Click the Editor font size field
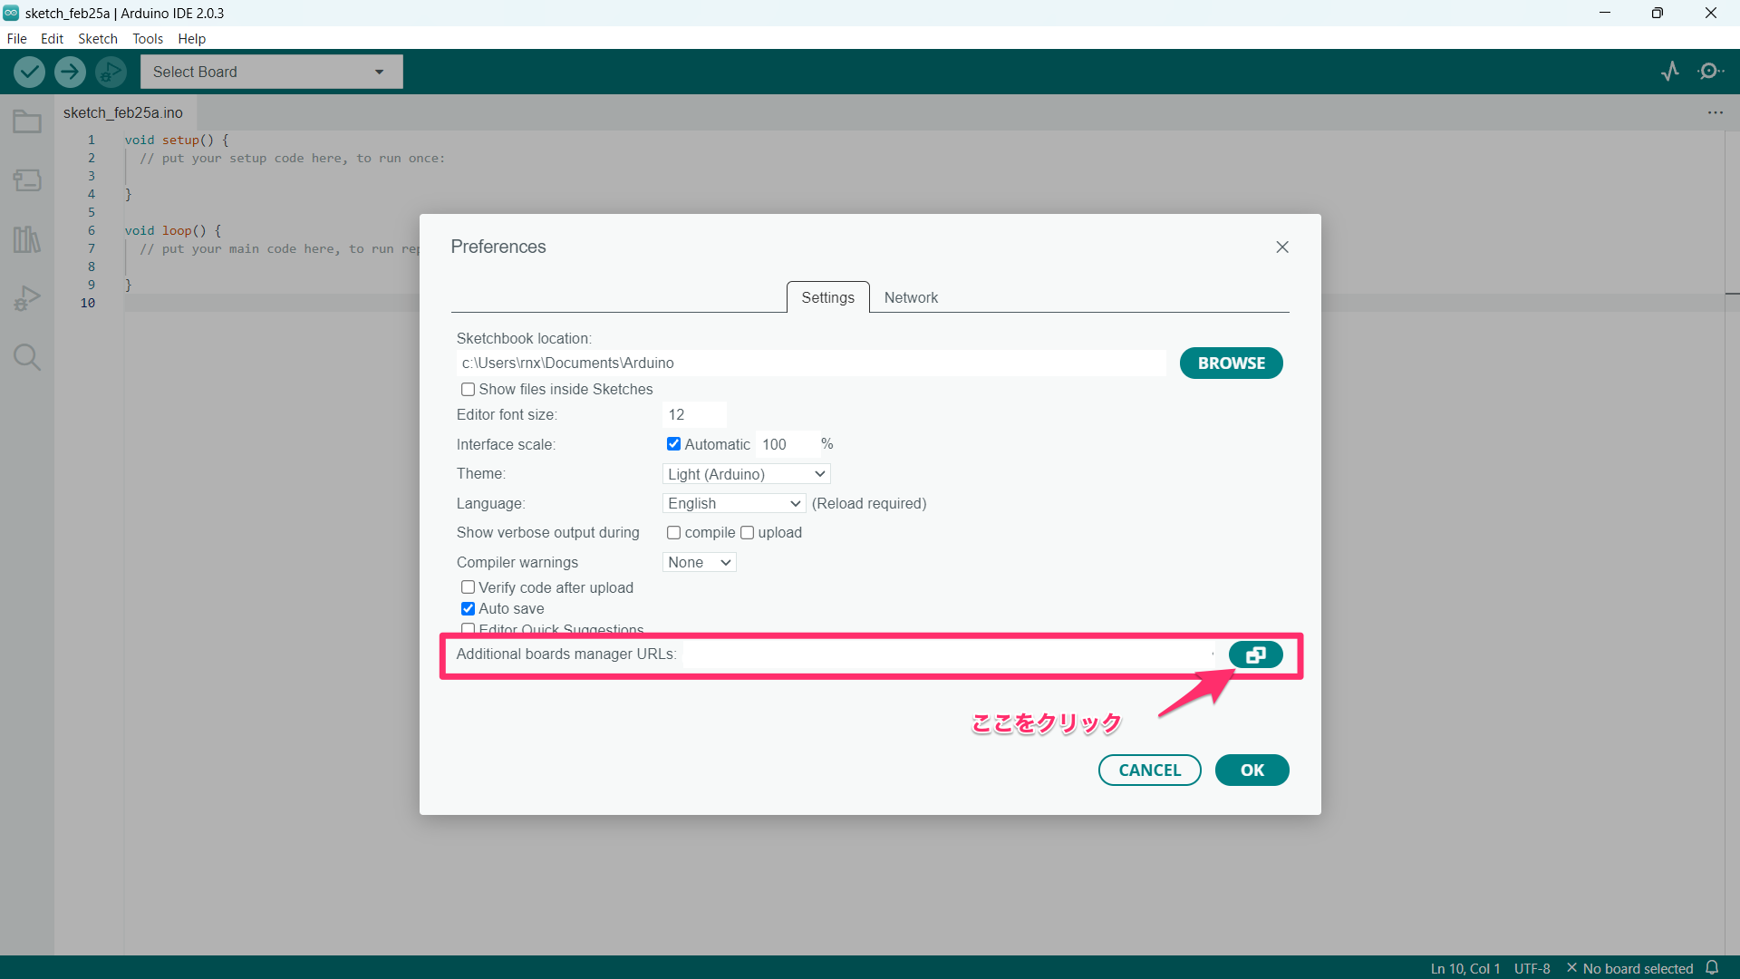1740x979 pixels. click(x=693, y=414)
